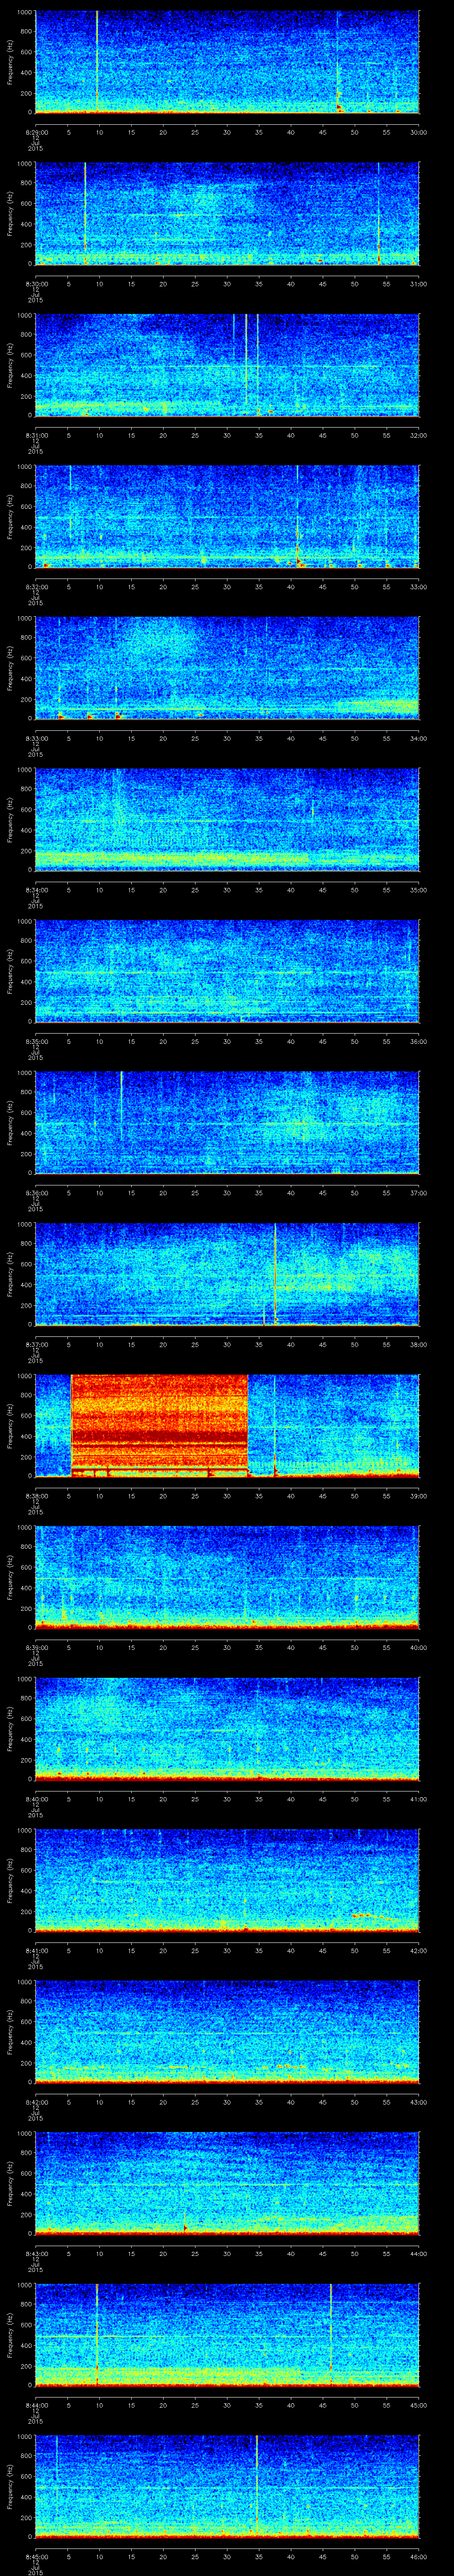Click the Frequency (Hz) axis label of the 8:45 panel
The width and height of the screenshot is (454, 2576).
(x=10, y=2487)
